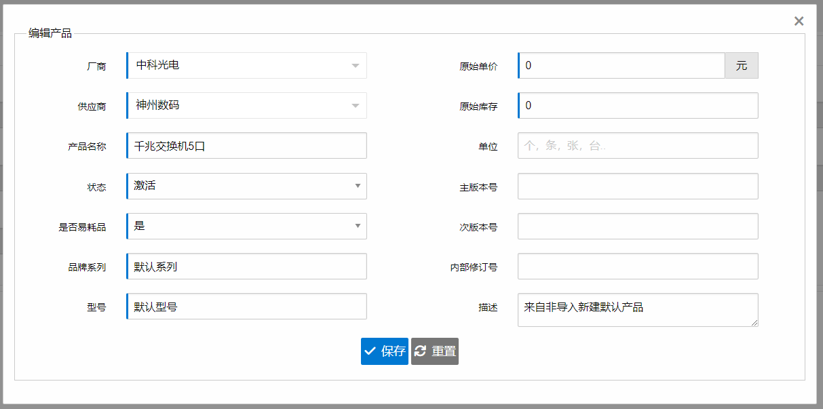The height and width of the screenshot is (409, 823).
Task: Click the 编辑产品 fieldset title
Action: click(50, 33)
